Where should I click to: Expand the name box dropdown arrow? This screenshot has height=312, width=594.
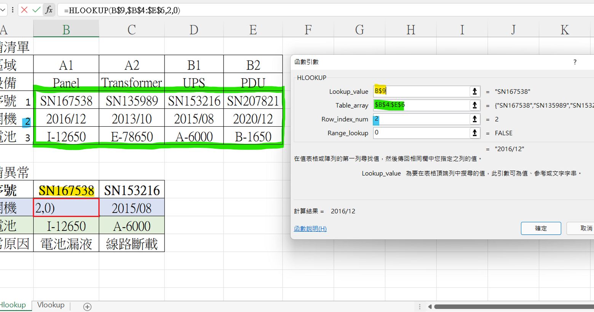(3, 10)
